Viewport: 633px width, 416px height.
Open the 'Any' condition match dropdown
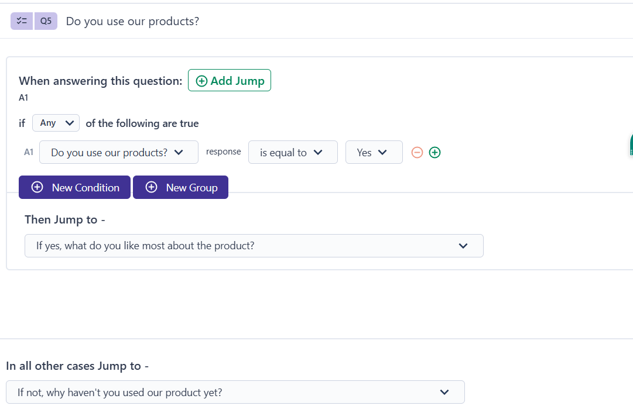[x=56, y=123]
